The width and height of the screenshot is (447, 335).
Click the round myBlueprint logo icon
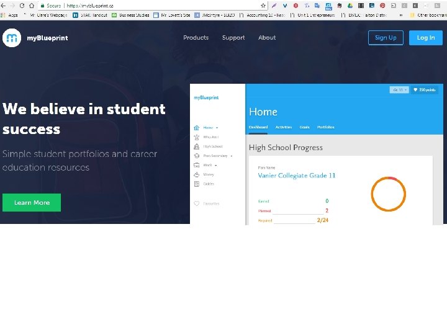(x=12, y=38)
